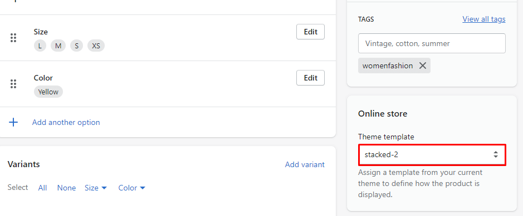Click the M size value chip

(x=58, y=46)
